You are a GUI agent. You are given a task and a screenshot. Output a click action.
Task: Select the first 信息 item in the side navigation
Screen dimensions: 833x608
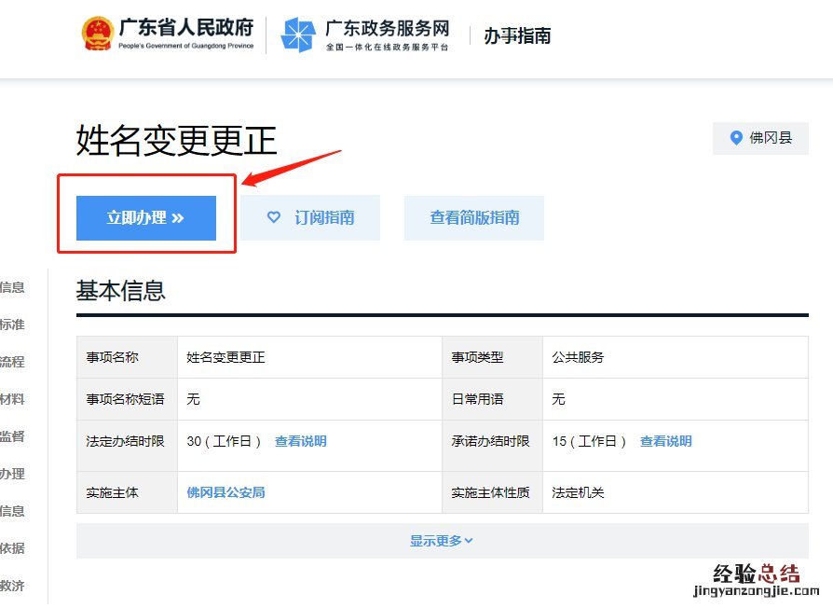point(12,287)
